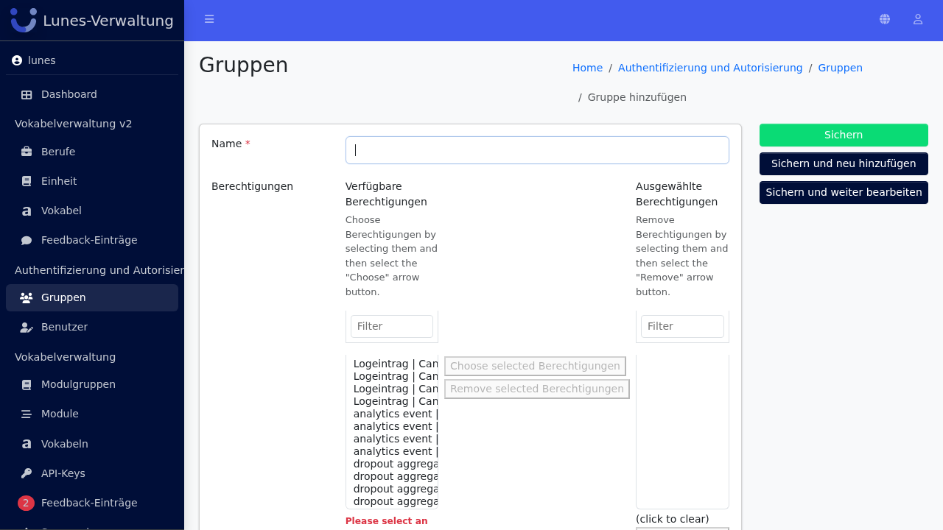
Task: Click Sichern und weiter bearbeiten button
Action: [844, 192]
